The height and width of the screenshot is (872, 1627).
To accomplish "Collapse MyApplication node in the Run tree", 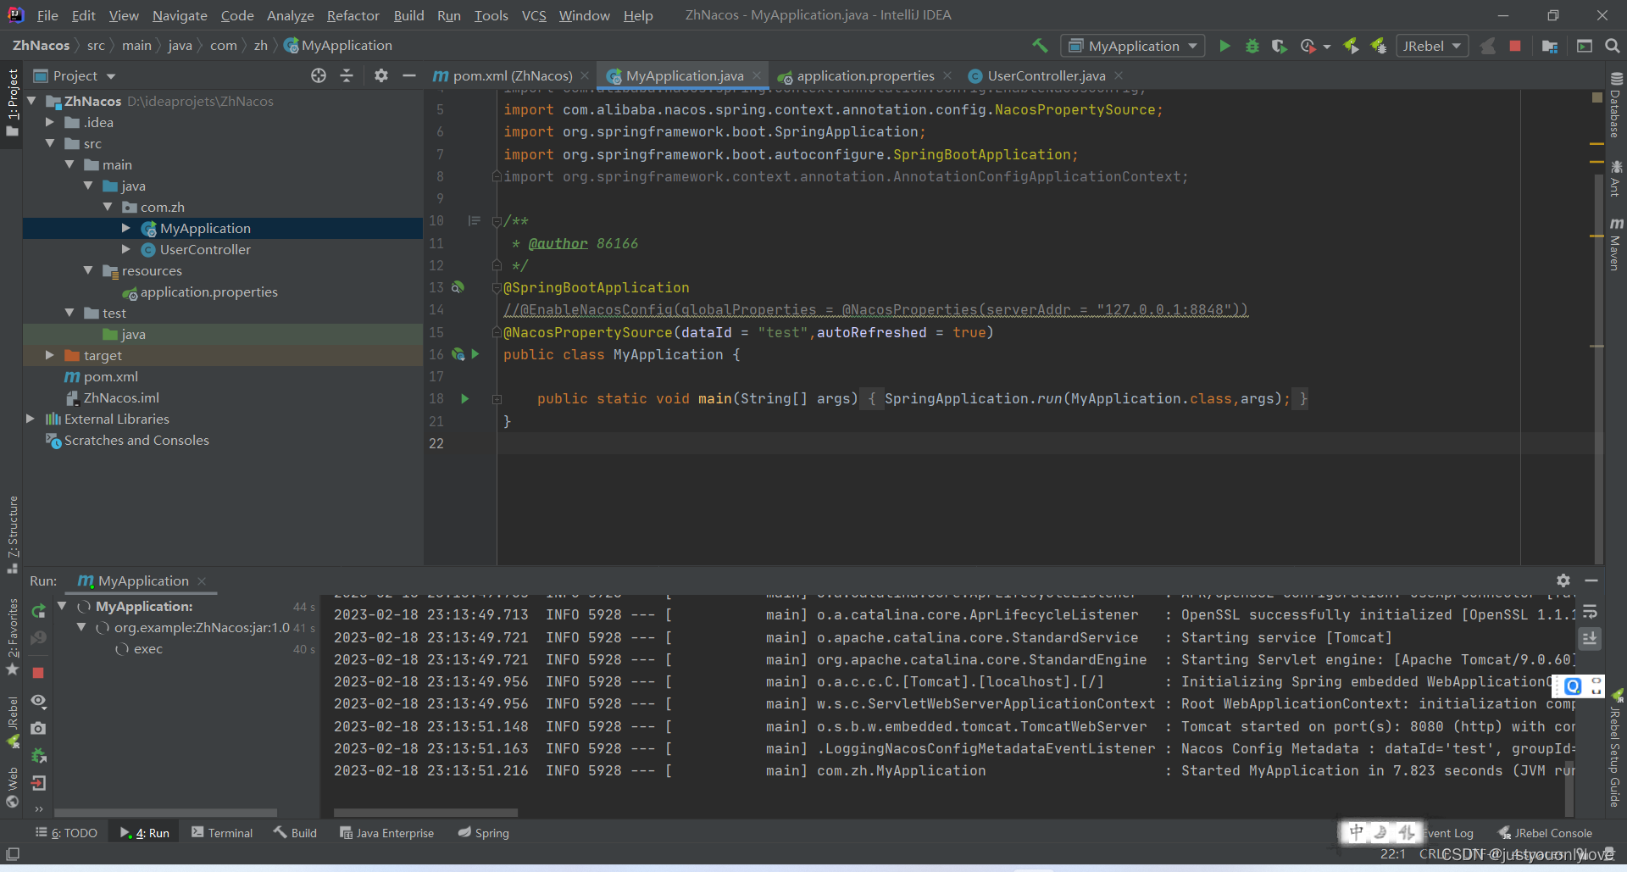I will point(62,606).
